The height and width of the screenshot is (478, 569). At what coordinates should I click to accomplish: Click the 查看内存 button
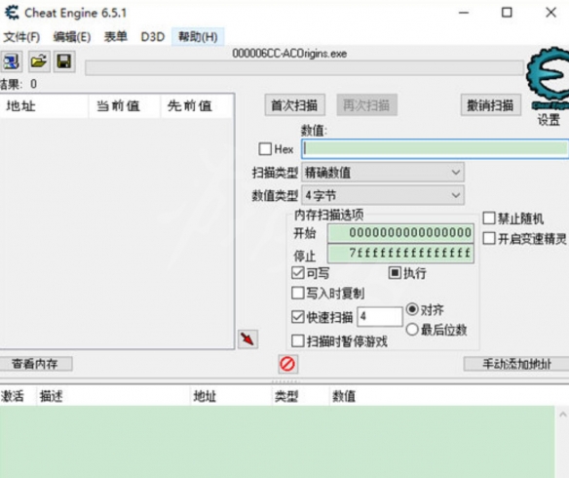(35, 364)
